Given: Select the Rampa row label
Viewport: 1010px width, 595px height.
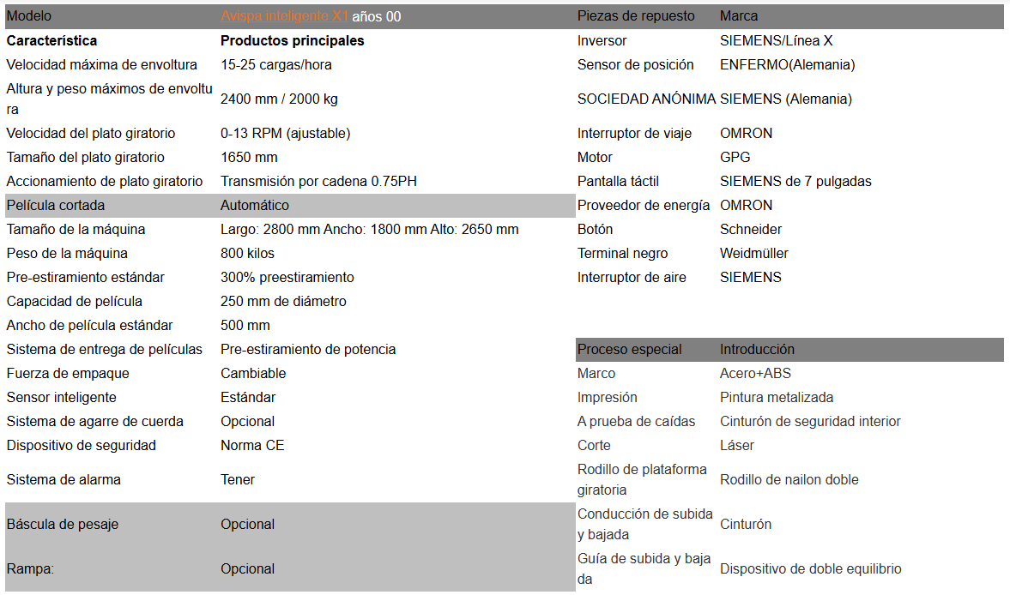Looking at the screenshot, I should pyautogui.click(x=30, y=568).
